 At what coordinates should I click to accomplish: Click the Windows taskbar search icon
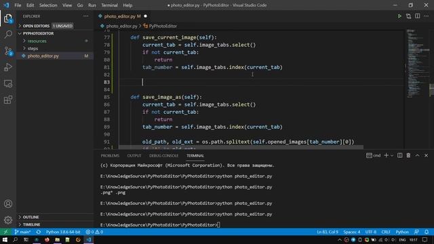(x=15, y=239)
